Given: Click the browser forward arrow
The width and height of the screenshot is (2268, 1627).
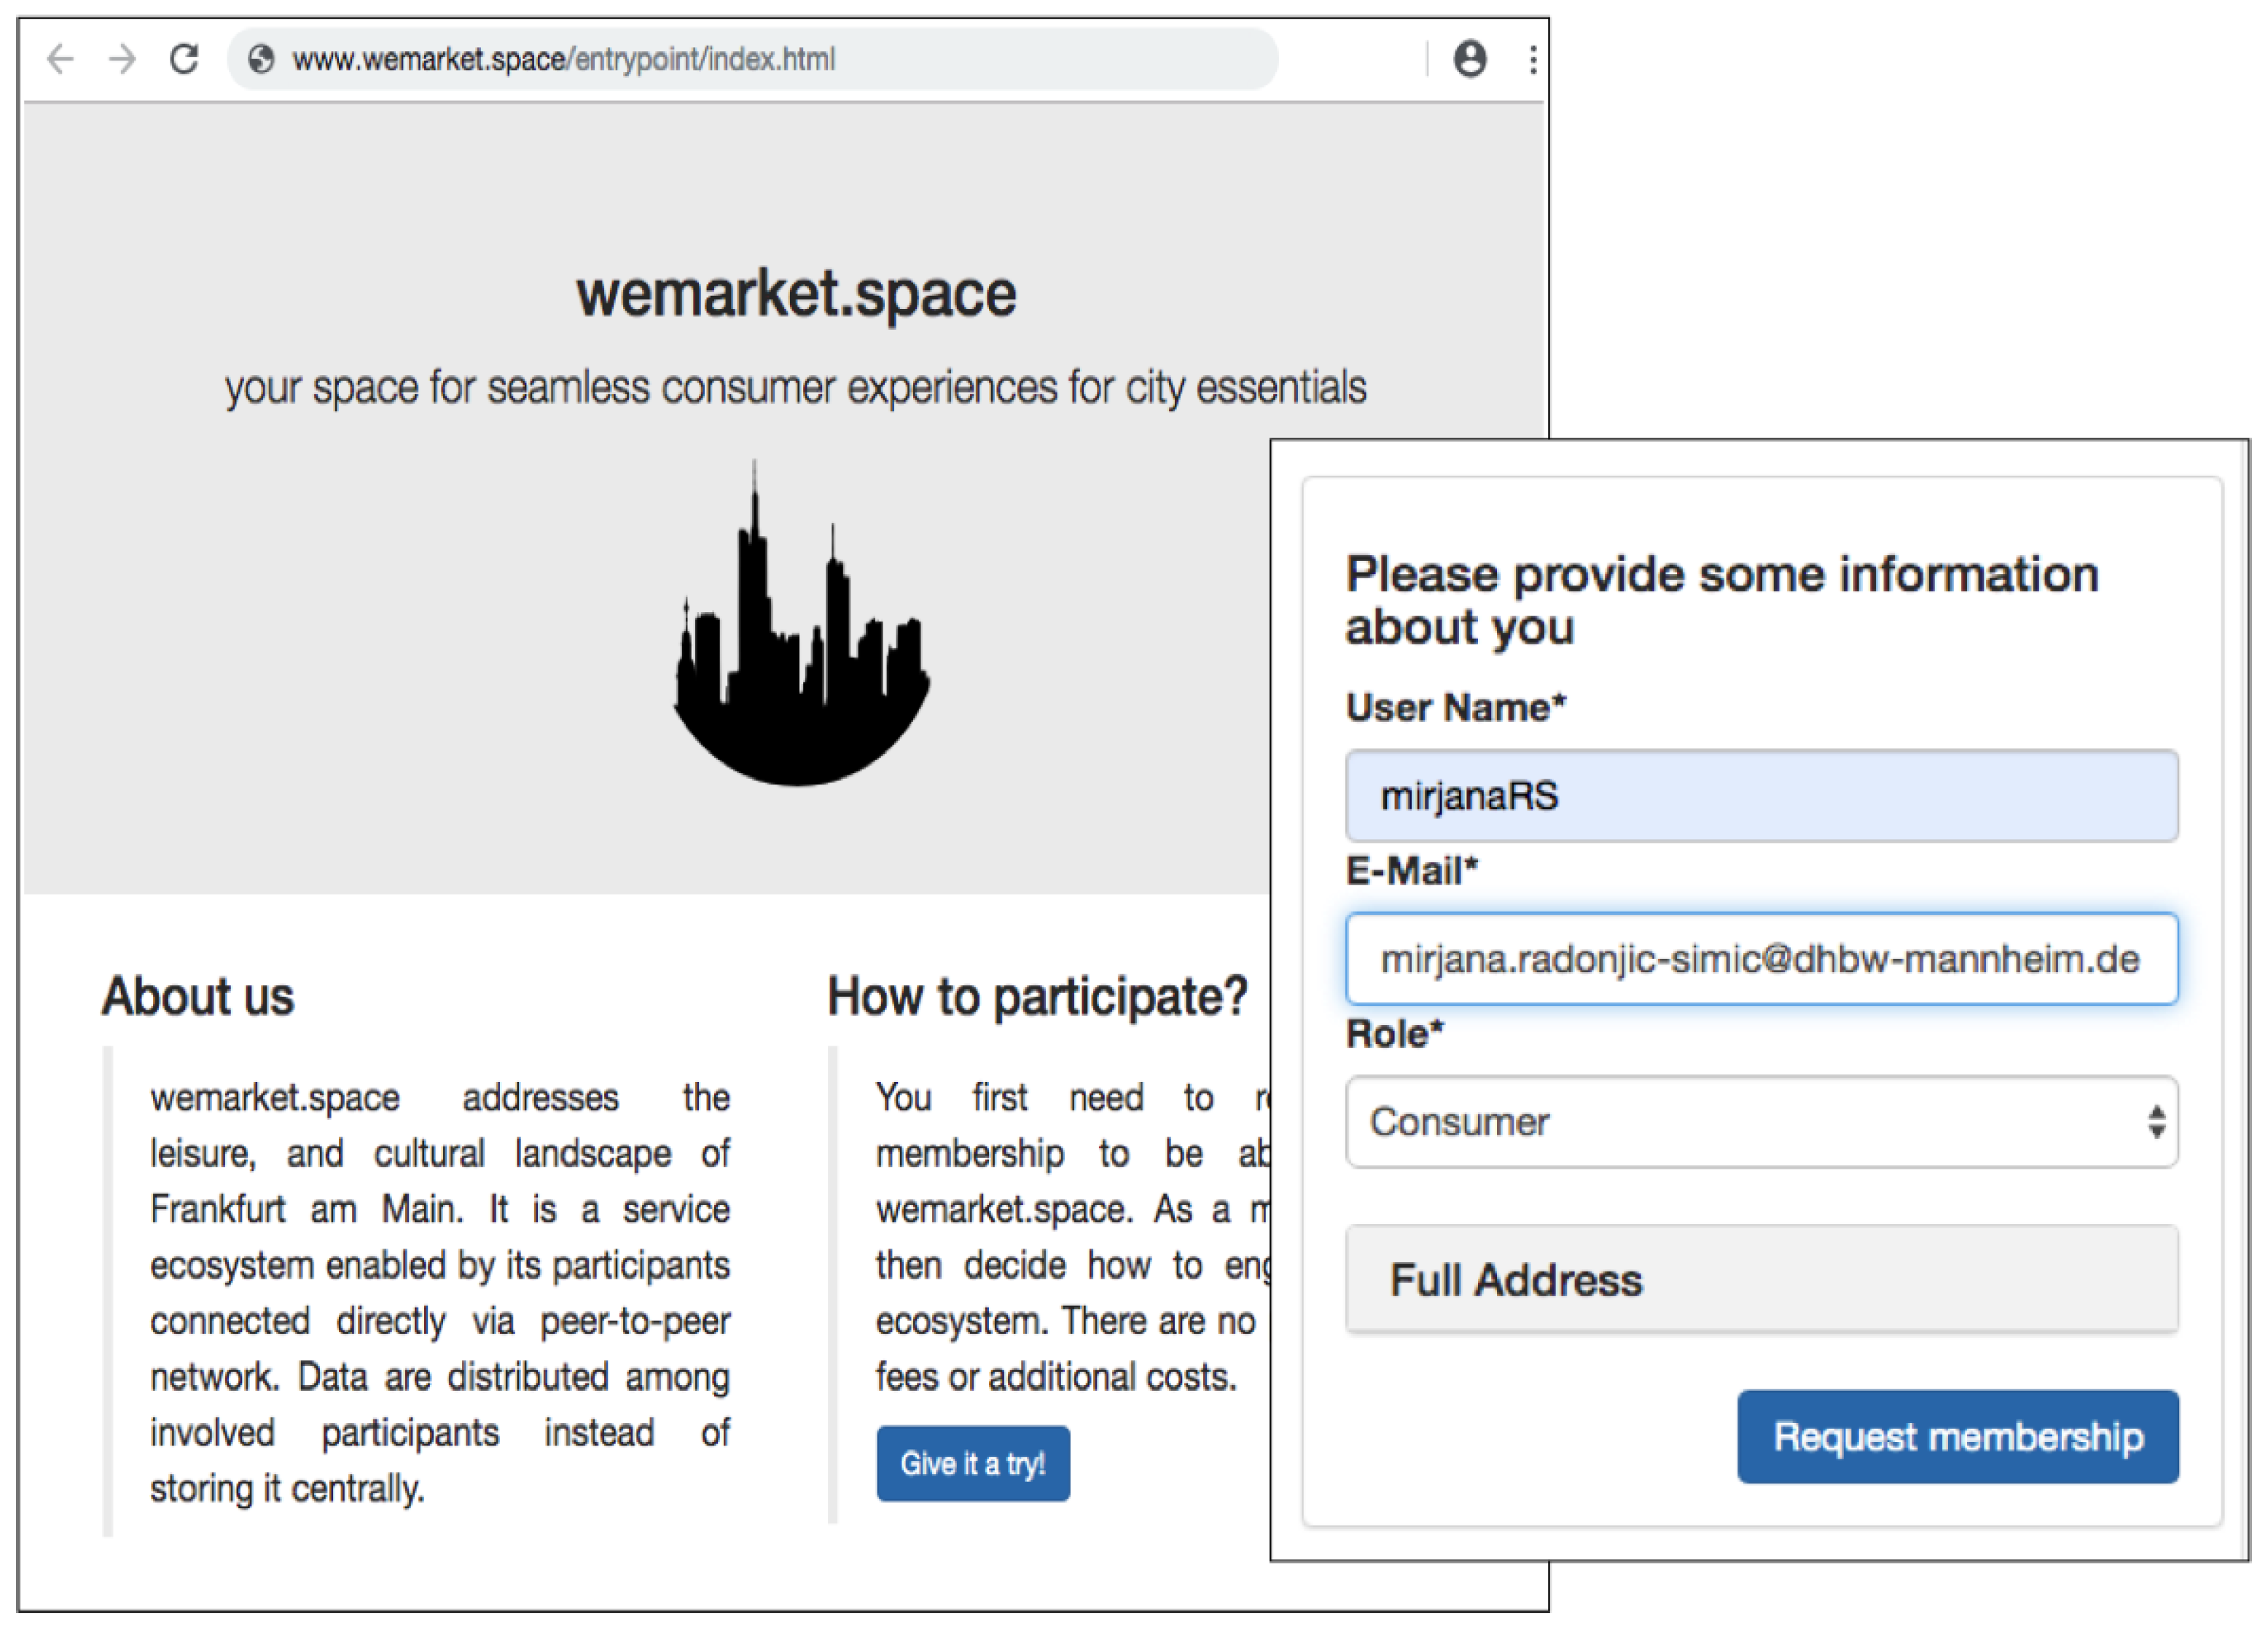Looking at the screenshot, I should [122, 59].
